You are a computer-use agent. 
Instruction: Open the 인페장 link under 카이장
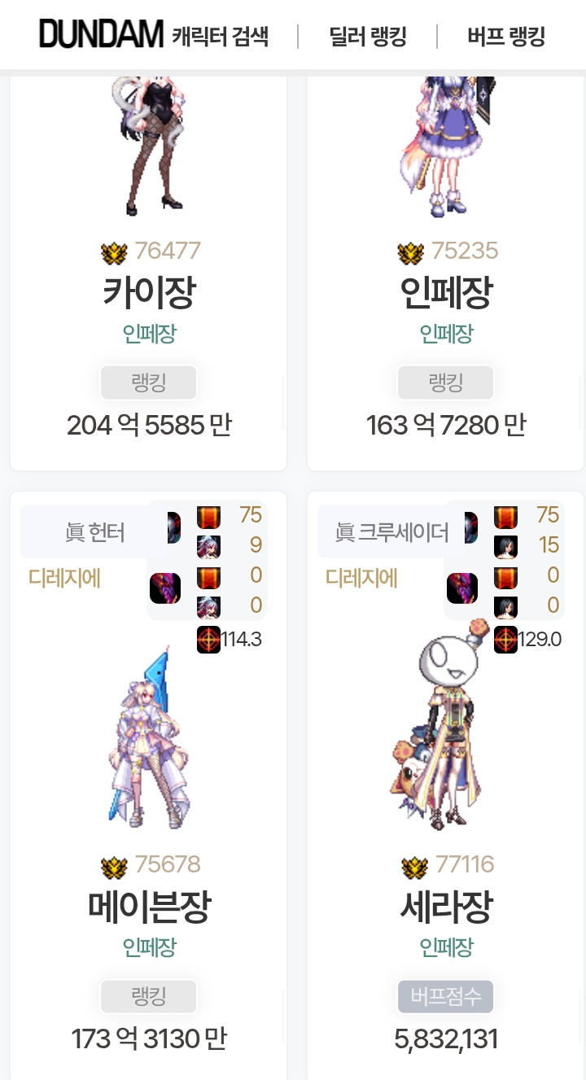[x=149, y=334]
